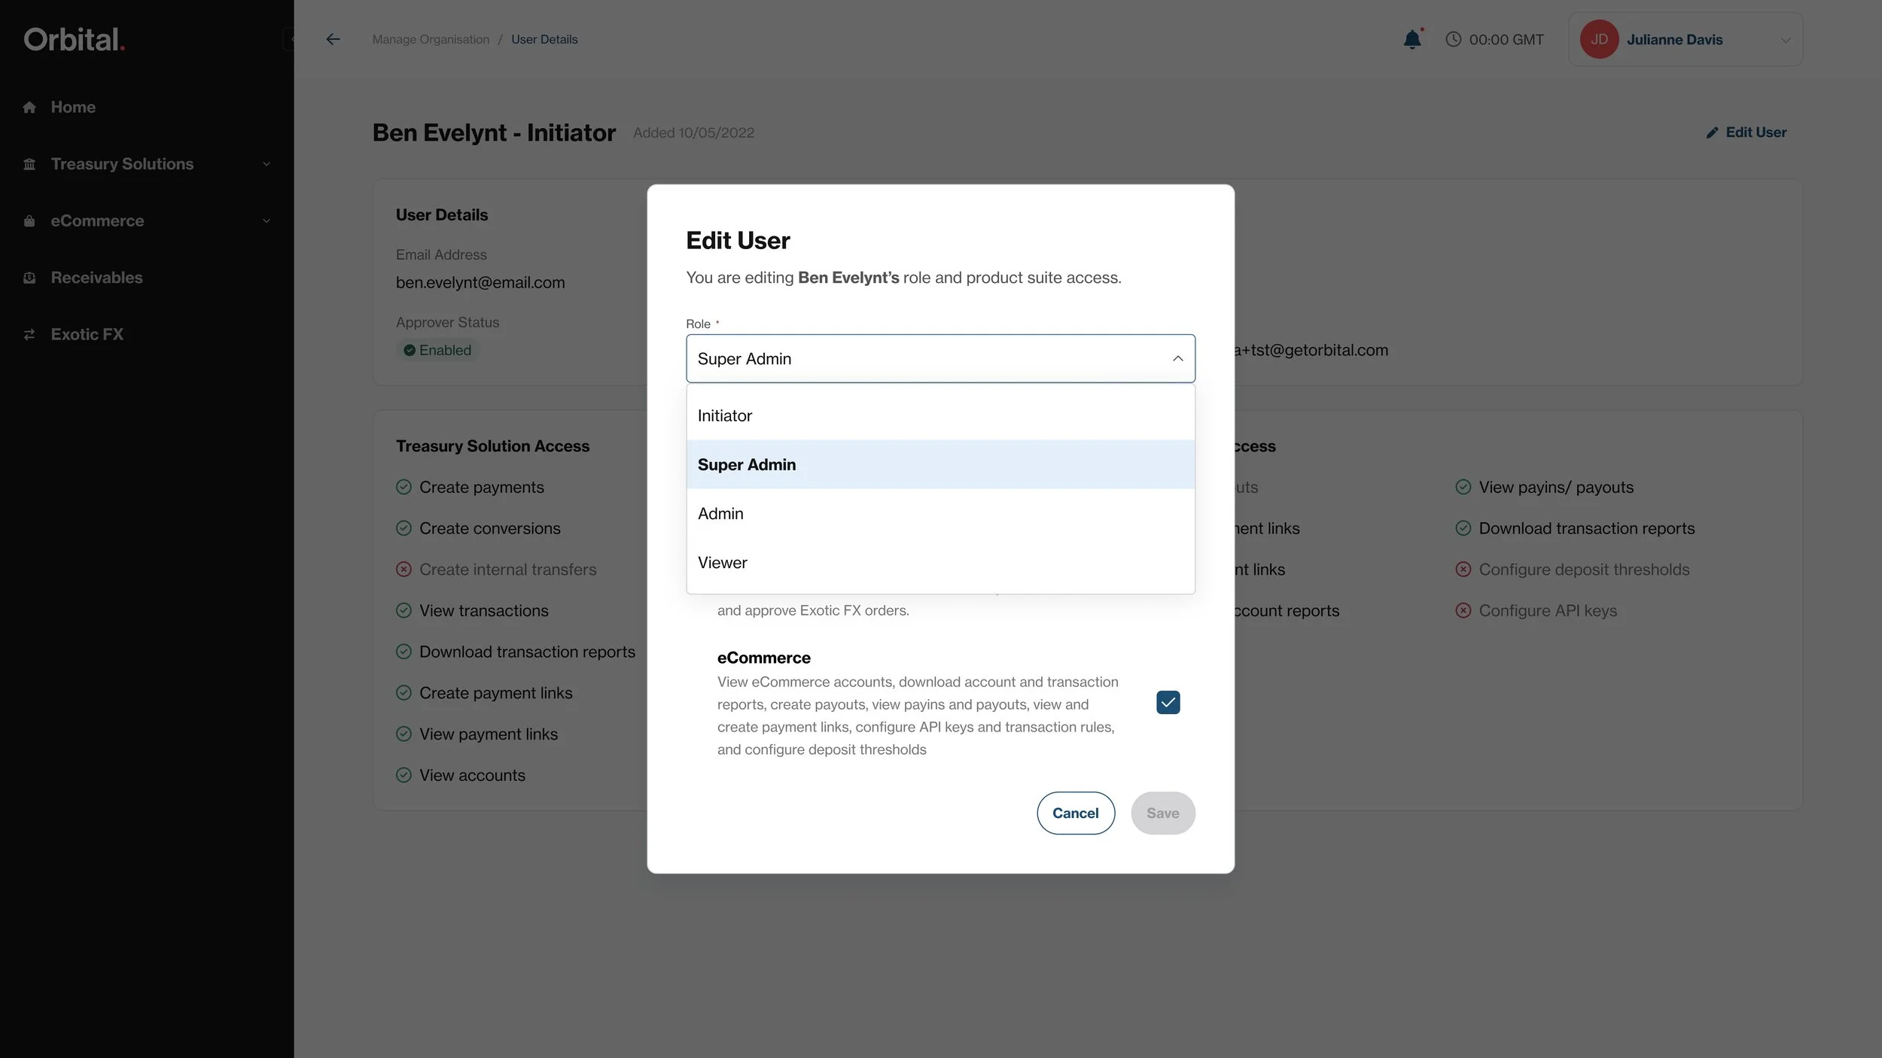Uncheck the eCommerce access checkbox
The width and height of the screenshot is (1882, 1058).
1168,702
